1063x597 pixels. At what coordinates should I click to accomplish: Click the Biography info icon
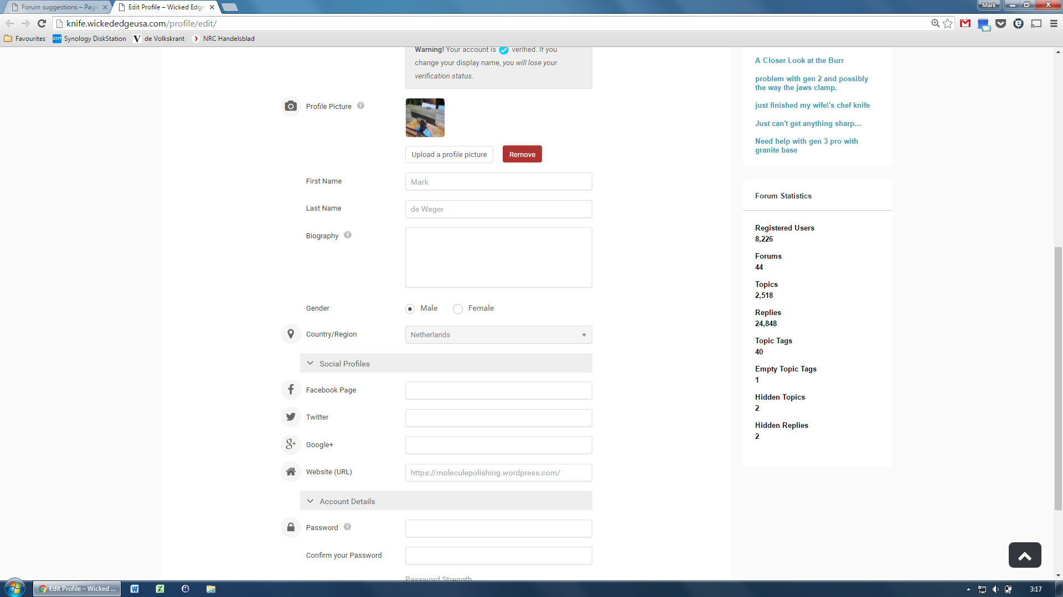[348, 235]
